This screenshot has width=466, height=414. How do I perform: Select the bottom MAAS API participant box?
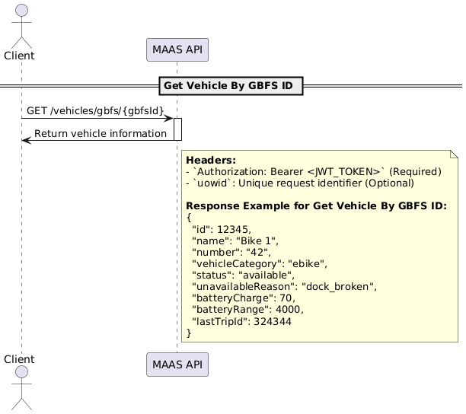pyautogui.click(x=177, y=365)
